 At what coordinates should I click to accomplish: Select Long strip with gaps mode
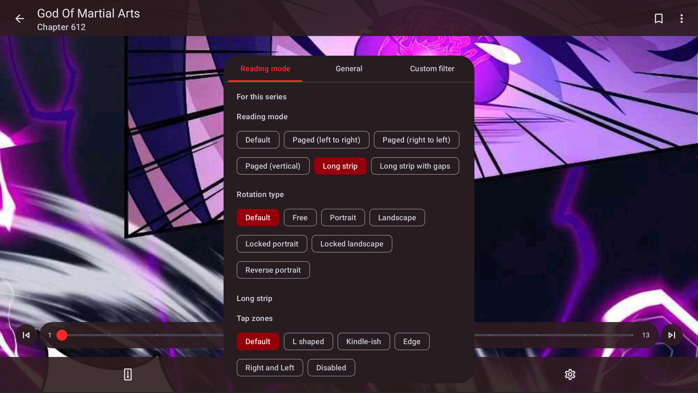(415, 166)
